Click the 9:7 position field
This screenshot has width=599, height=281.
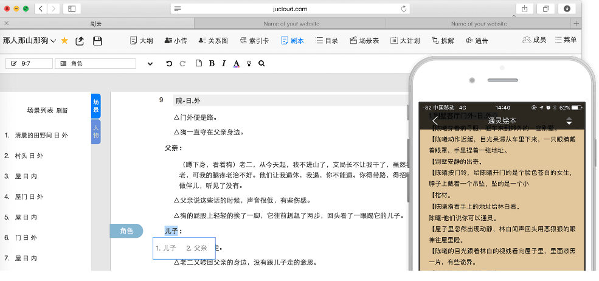(29, 63)
